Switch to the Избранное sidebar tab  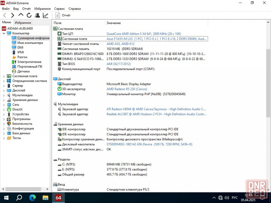tap(23, 23)
